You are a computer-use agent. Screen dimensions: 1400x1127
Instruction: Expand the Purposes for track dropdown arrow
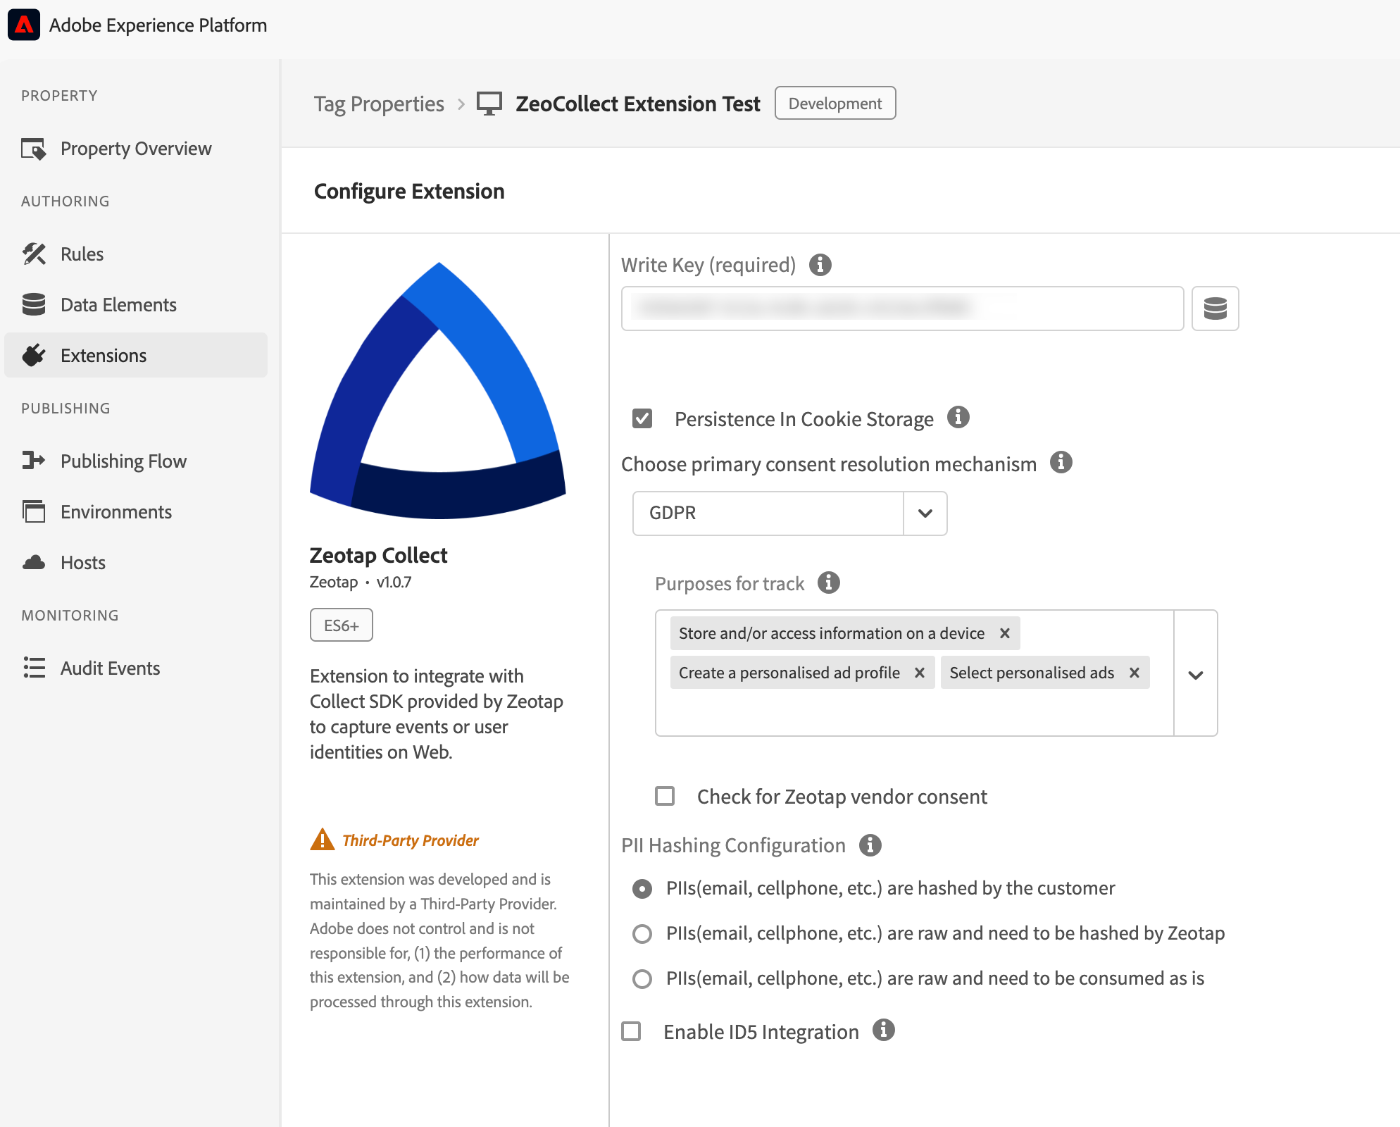tap(1195, 674)
